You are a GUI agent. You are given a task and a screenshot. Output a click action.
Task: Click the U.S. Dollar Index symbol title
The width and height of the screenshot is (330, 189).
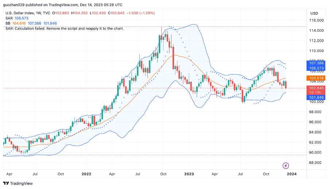pyautogui.click(x=21, y=13)
